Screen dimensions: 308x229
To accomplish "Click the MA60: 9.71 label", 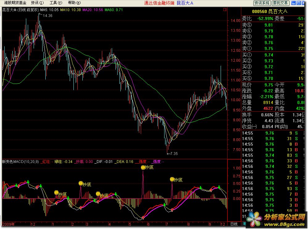I will (114, 10).
